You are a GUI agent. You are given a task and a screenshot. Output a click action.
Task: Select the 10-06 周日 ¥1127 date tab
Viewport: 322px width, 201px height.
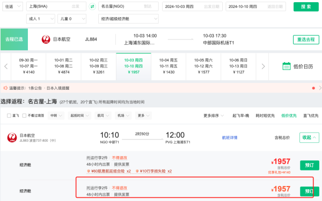click(x=238, y=66)
